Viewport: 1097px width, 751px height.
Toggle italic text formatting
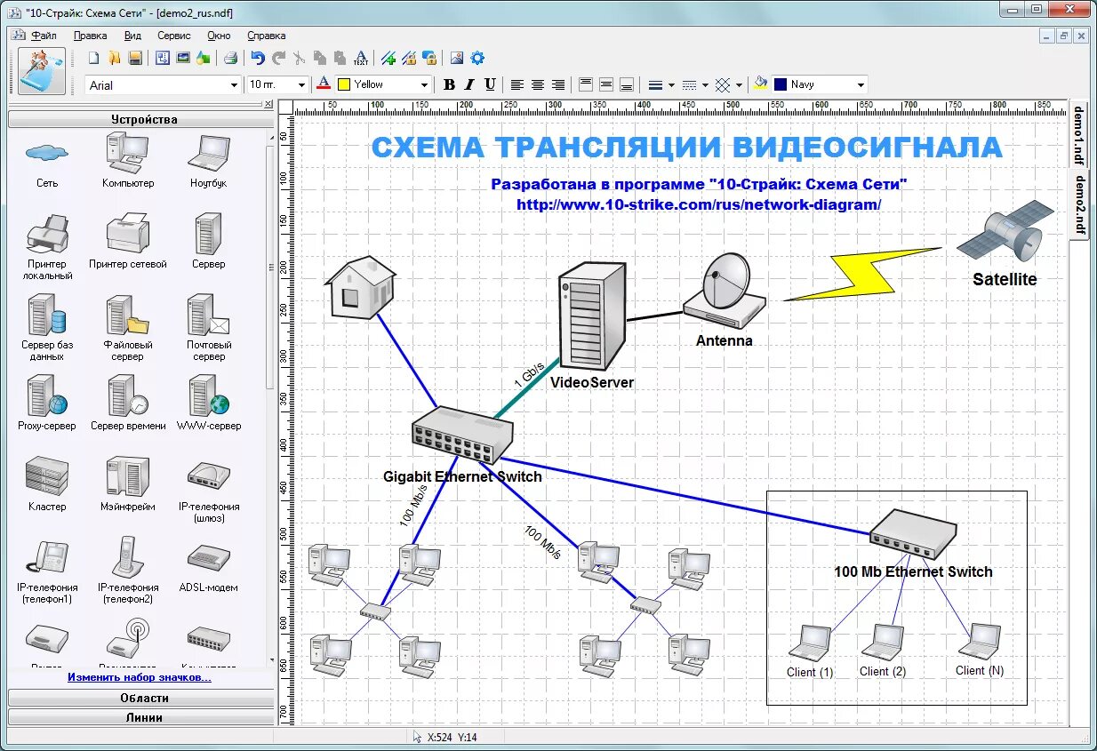[x=469, y=85]
